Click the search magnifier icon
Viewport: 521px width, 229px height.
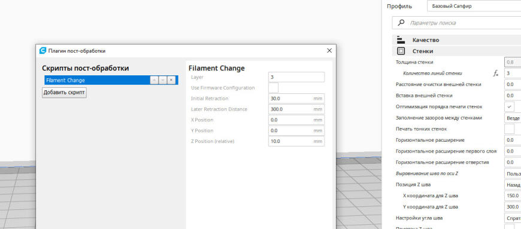pyautogui.click(x=401, y=23)
